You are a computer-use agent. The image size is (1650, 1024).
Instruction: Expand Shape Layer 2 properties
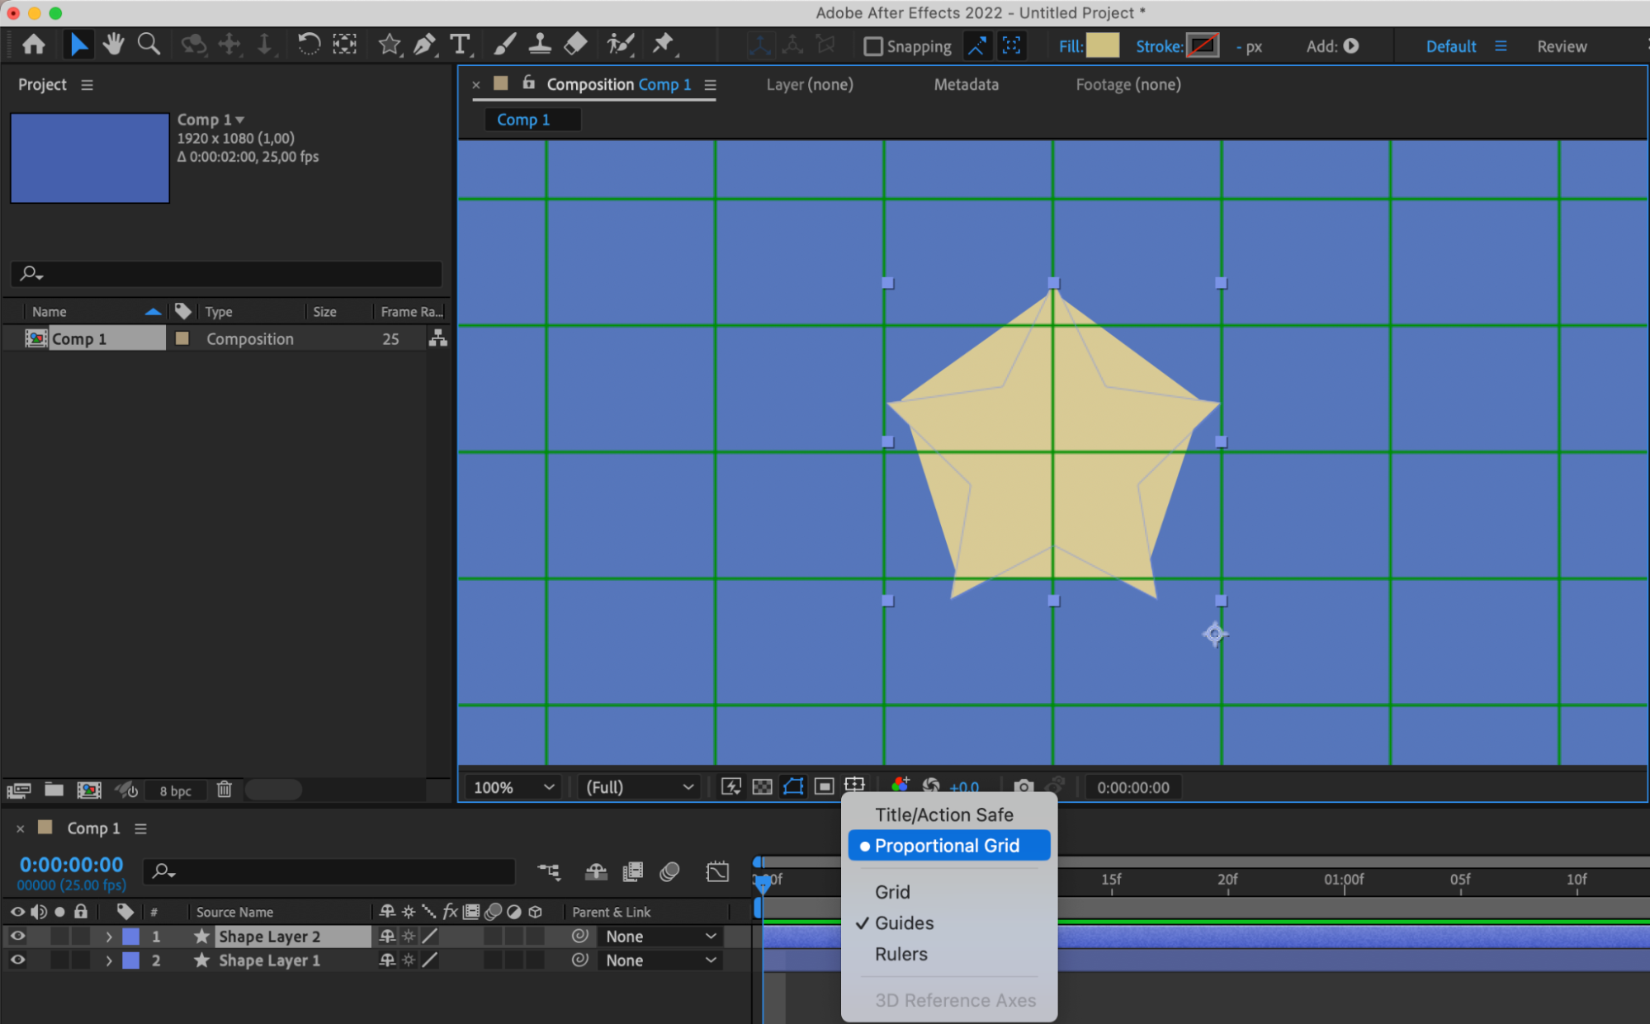(108, 937)
